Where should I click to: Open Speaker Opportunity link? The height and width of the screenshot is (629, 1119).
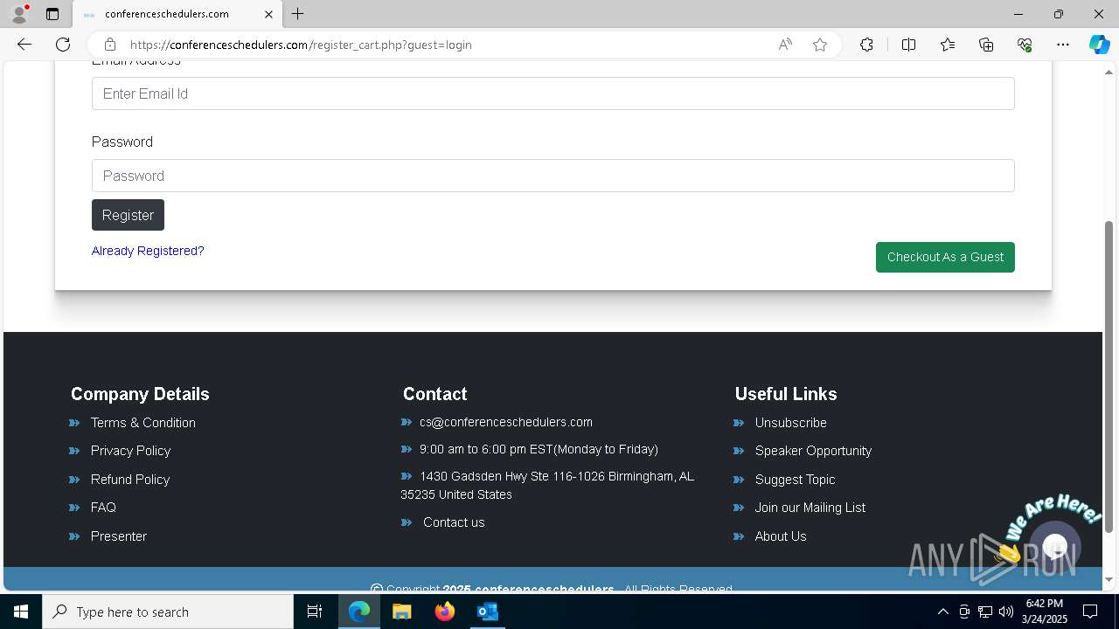click(814, 451)
